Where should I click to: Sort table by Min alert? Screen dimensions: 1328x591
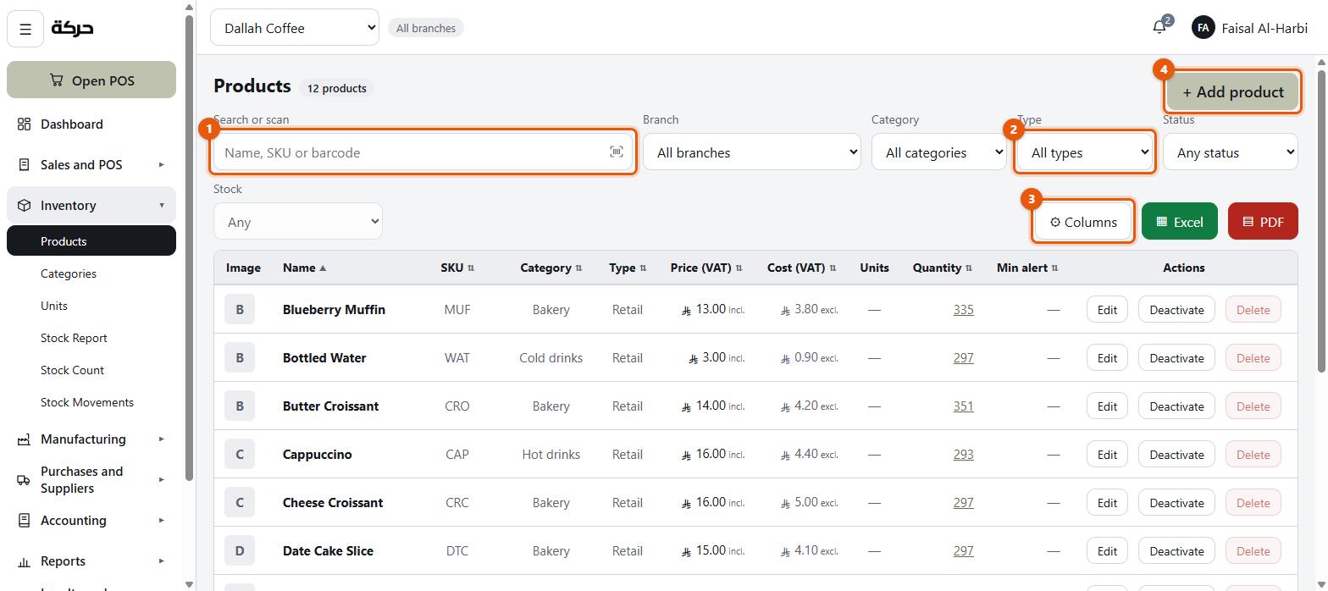(x=1027, y=268)
